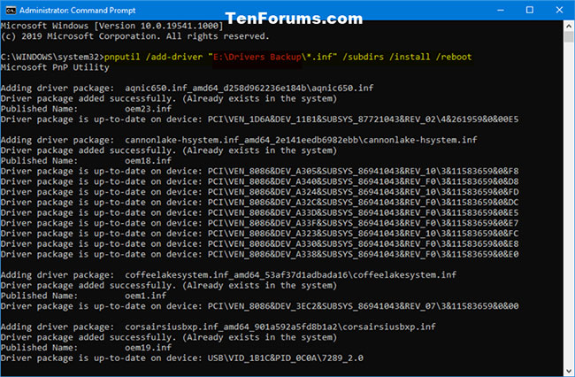This screenshot has width=575, height=377.
Task: Click the 'oem19.inf' published name
Action: coord(148,348)
